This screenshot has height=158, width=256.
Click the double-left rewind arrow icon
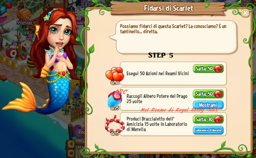(x=71, y=154)
